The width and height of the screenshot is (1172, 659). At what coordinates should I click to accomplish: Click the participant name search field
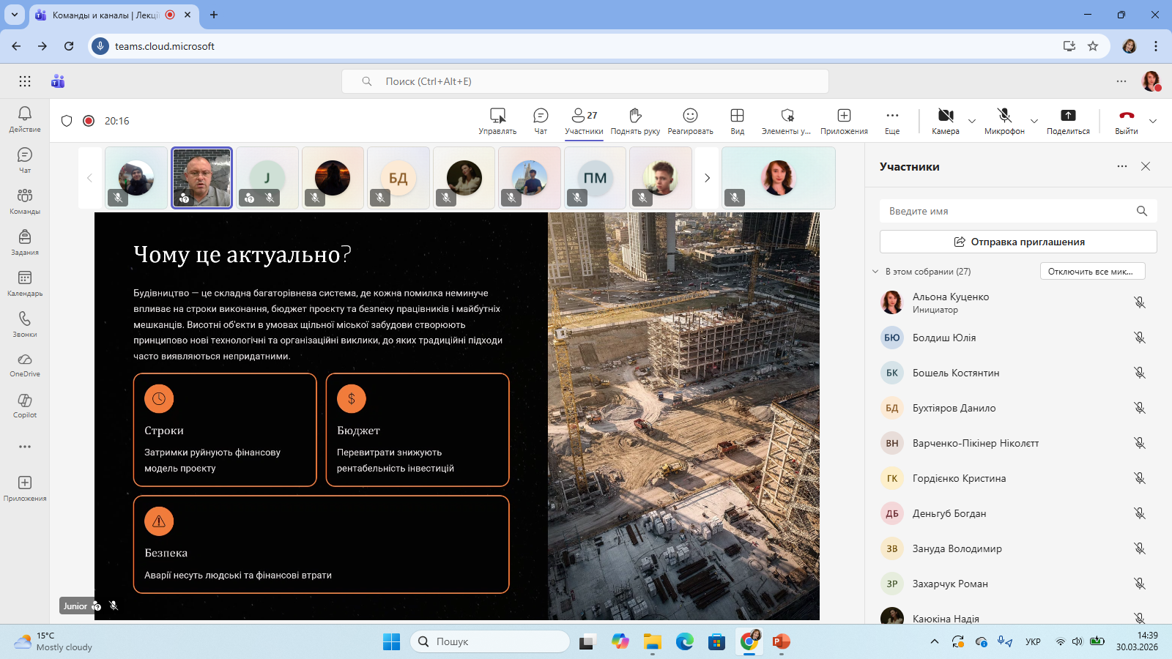point(1007,211)
